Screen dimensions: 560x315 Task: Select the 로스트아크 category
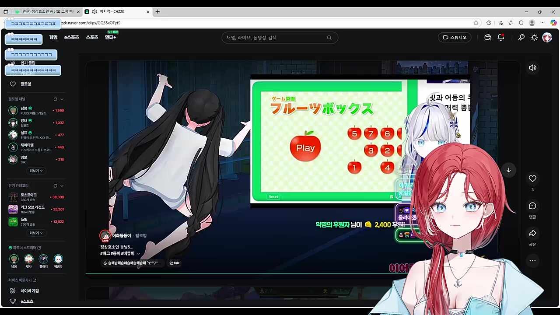28,195
